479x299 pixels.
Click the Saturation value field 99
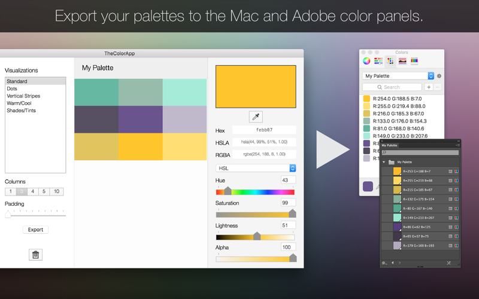[288, 203]
